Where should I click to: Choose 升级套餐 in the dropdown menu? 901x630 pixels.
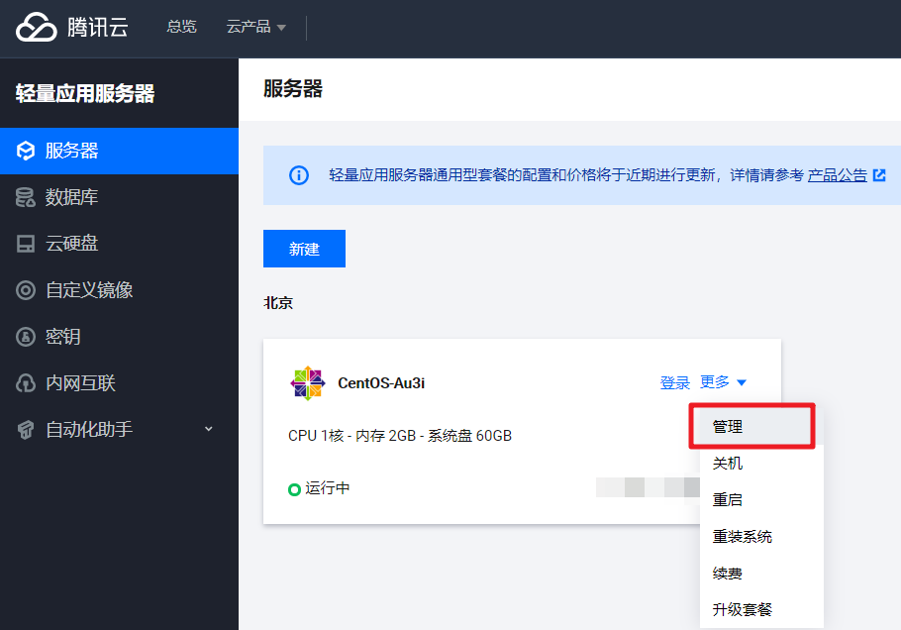coord(761,609)
